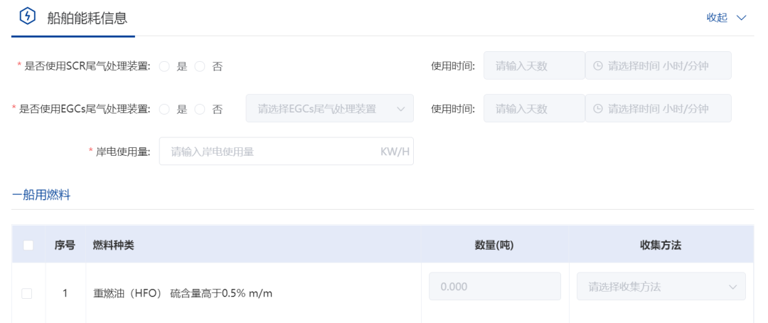This screenshot has height=323, width=768.
Task: Click the lightning hexagon energy icon
Action: coord(28,16)
